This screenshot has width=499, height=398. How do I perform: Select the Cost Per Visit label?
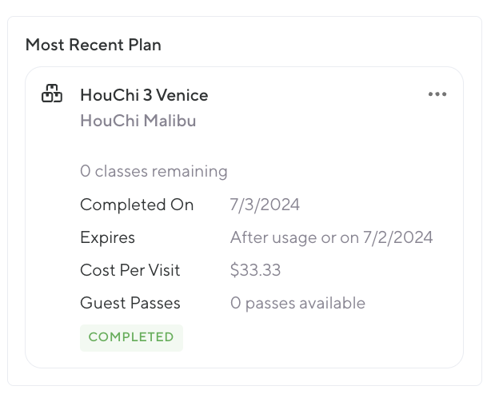pos(130,270)
